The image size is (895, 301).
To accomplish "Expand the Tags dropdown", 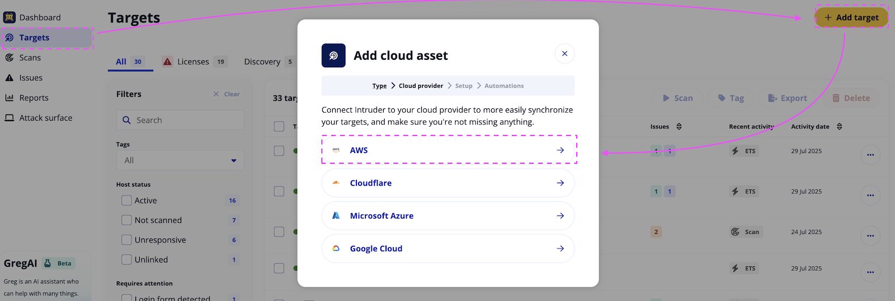I will 180,160.
